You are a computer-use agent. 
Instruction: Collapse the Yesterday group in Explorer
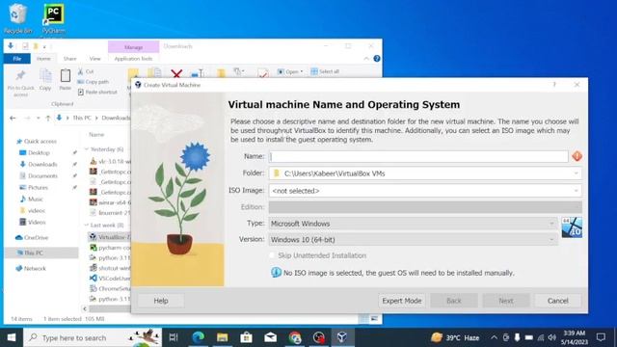click(87, 149)
